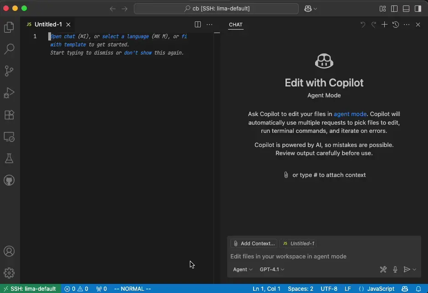Expand the send options chevron
The height and width of the screenshot is (293, 428).
pyautogui.click(x=414, y=269)
